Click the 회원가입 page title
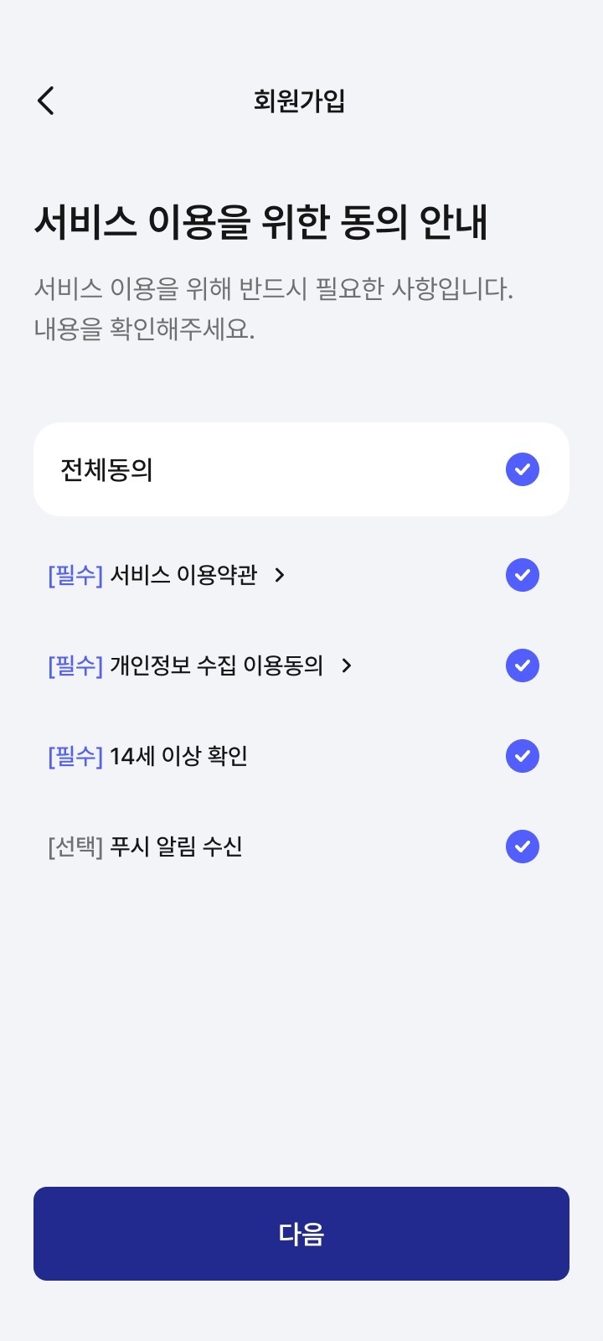The width and height of the screenshot is (603, 1341). coord(300,101)
